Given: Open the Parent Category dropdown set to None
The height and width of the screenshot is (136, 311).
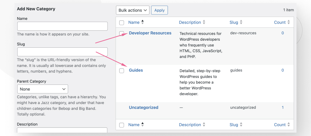Looking at the screenshot, I should tap(43, 89).
